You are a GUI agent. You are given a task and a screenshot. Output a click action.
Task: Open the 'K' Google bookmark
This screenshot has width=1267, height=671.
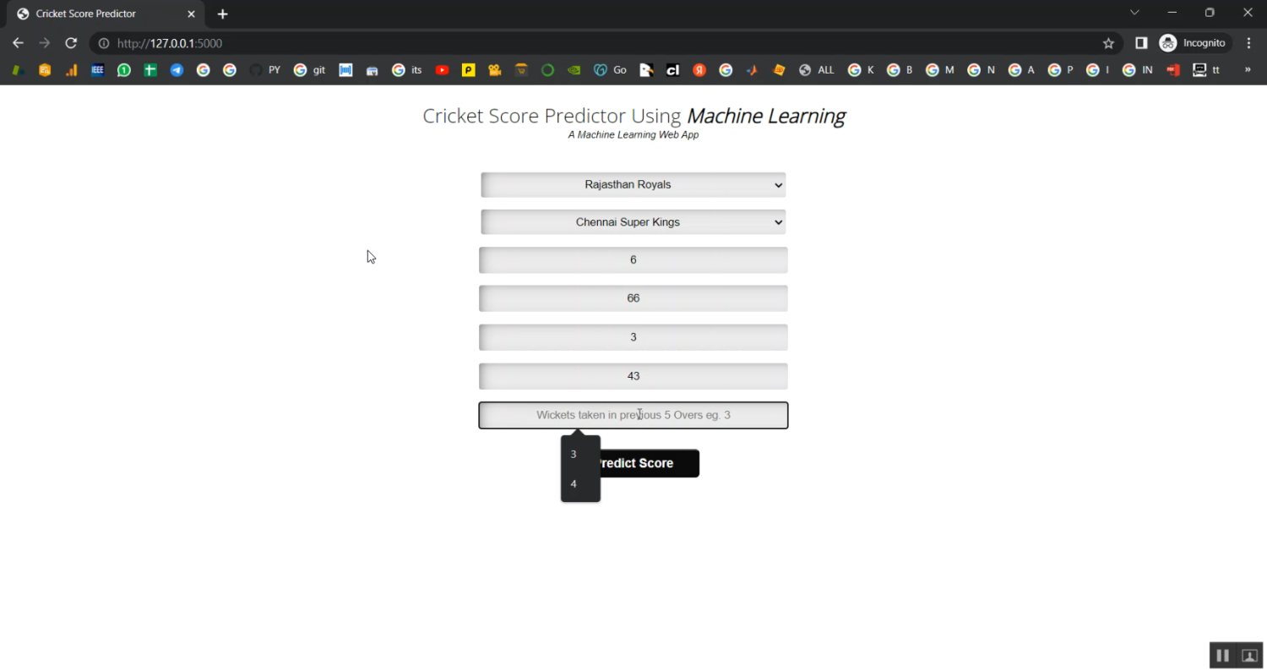(x=862, y=70)
